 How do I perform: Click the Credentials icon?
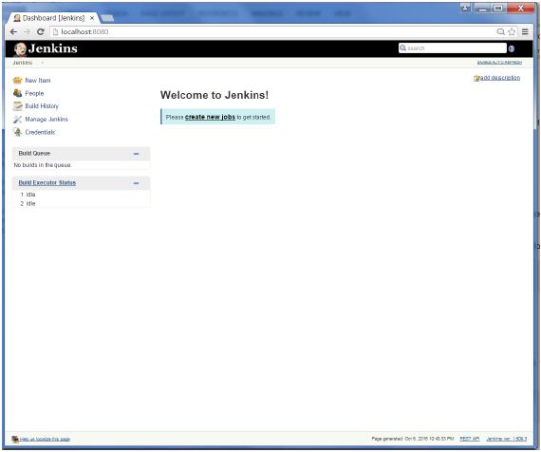[x=17, y=132]
